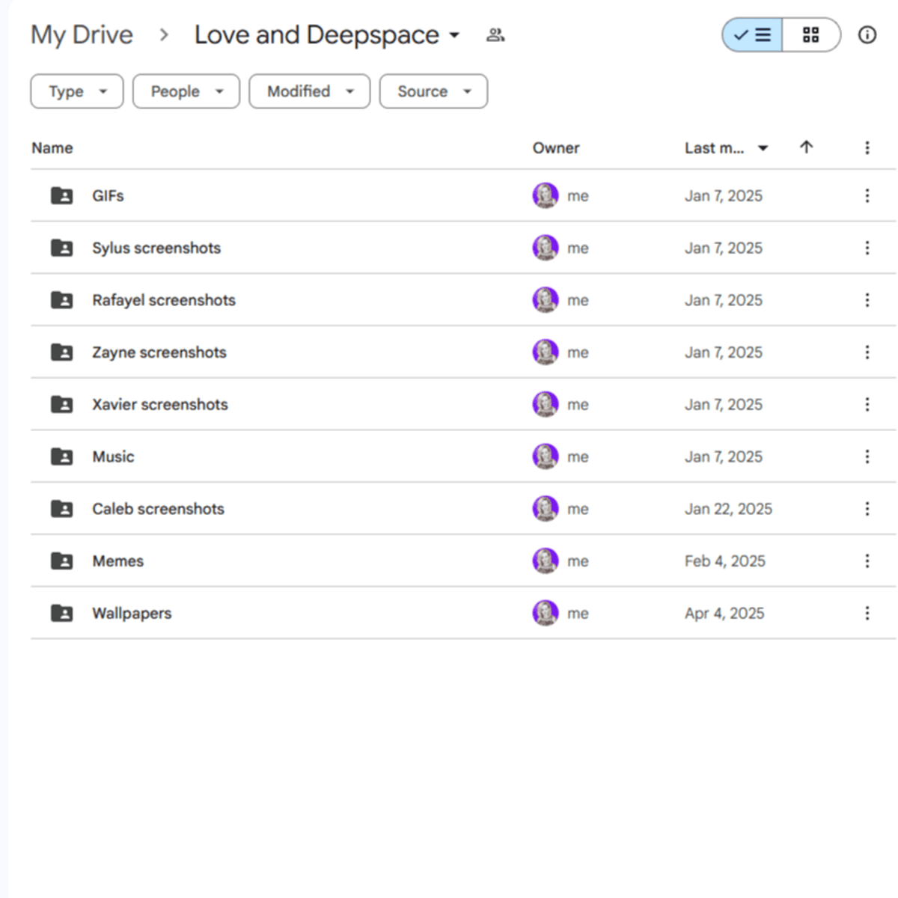This screenshot has width=898, height=898.
Task: Click the column header three-dot menu
Action: pos(867,148)
